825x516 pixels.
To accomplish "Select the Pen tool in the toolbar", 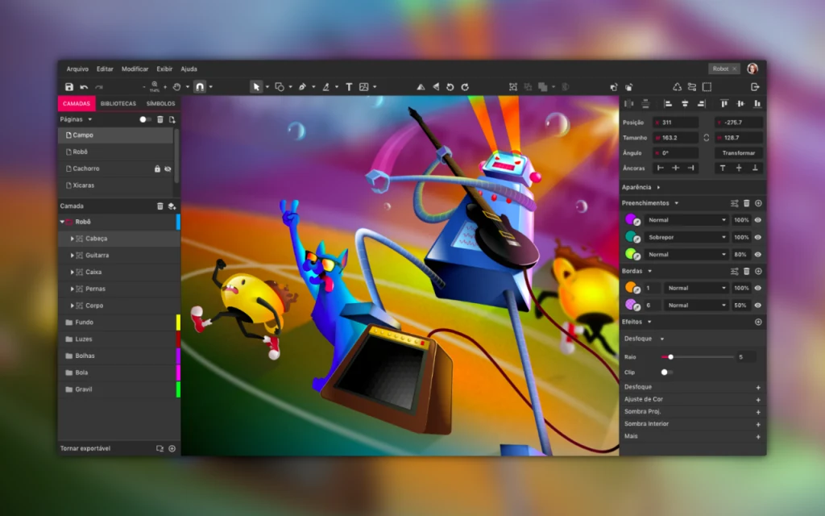I will point(303,86).
